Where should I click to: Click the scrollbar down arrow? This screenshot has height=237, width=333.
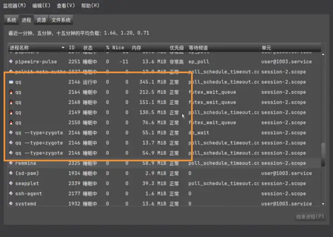[x=323, y=204]
